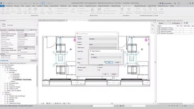This screenshot has width=194, height=109.
Task: Click Edit for Visibility/Graphics Overrides
Action: 26,34
